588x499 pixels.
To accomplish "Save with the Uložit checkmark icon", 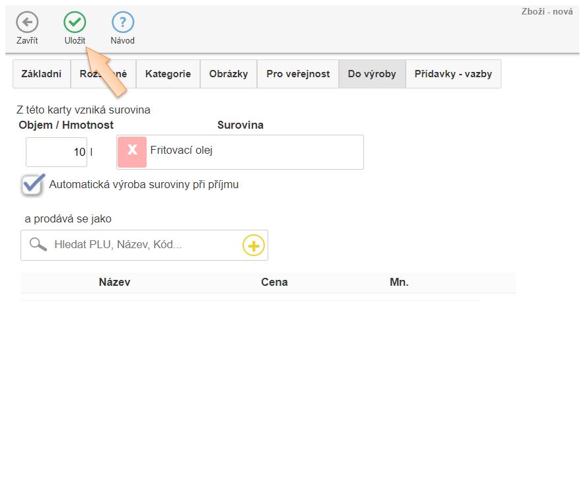I will [75, 22].
